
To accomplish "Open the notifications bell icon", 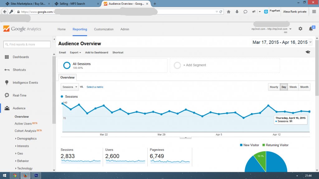I will coord(311,29).
